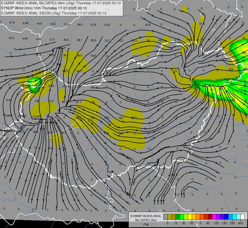248x228 pixels.
Task: Click the map value 222
Action: pos(135,118)
